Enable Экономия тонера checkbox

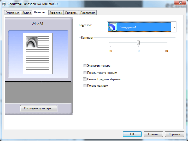pos(85,66)
